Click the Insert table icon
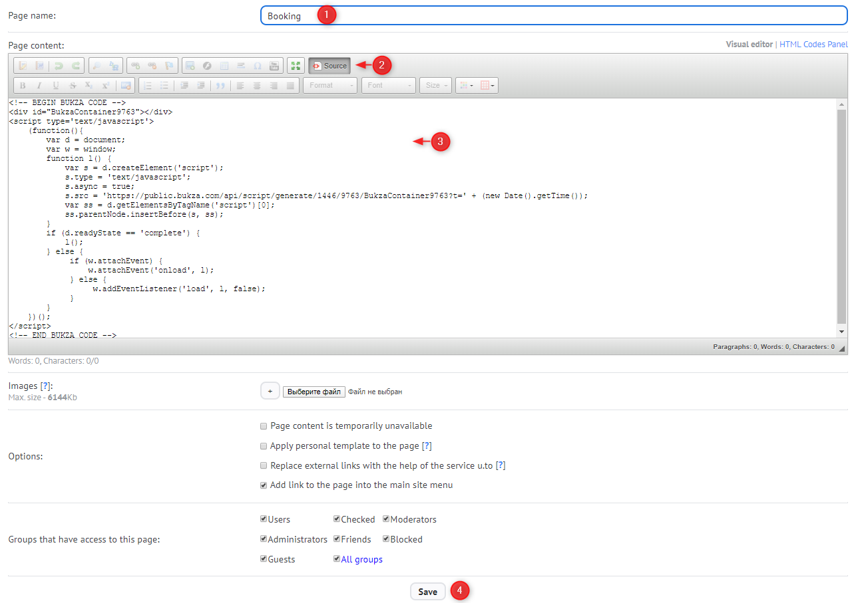This screenshot has height=603, width=854. click(224, 66)
